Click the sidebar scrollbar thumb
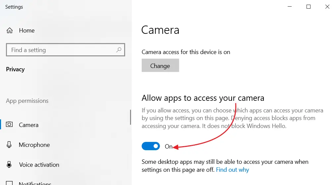335x185 pixels. [x=130, y=117]
